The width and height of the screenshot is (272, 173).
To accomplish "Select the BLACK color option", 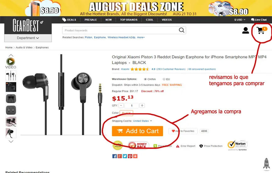I will click(126, 113).
